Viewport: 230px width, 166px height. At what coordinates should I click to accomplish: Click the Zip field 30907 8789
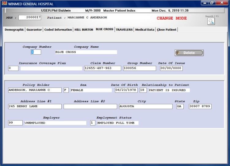click(x=200, y=106)
